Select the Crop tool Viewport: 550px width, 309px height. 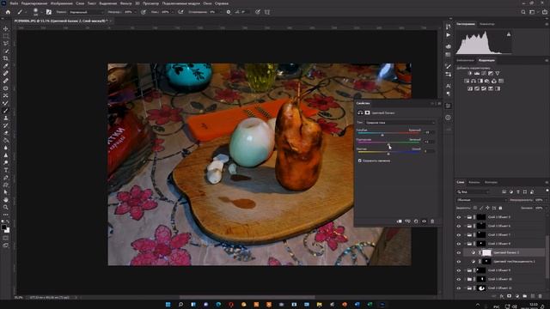[x=6, y=58]
